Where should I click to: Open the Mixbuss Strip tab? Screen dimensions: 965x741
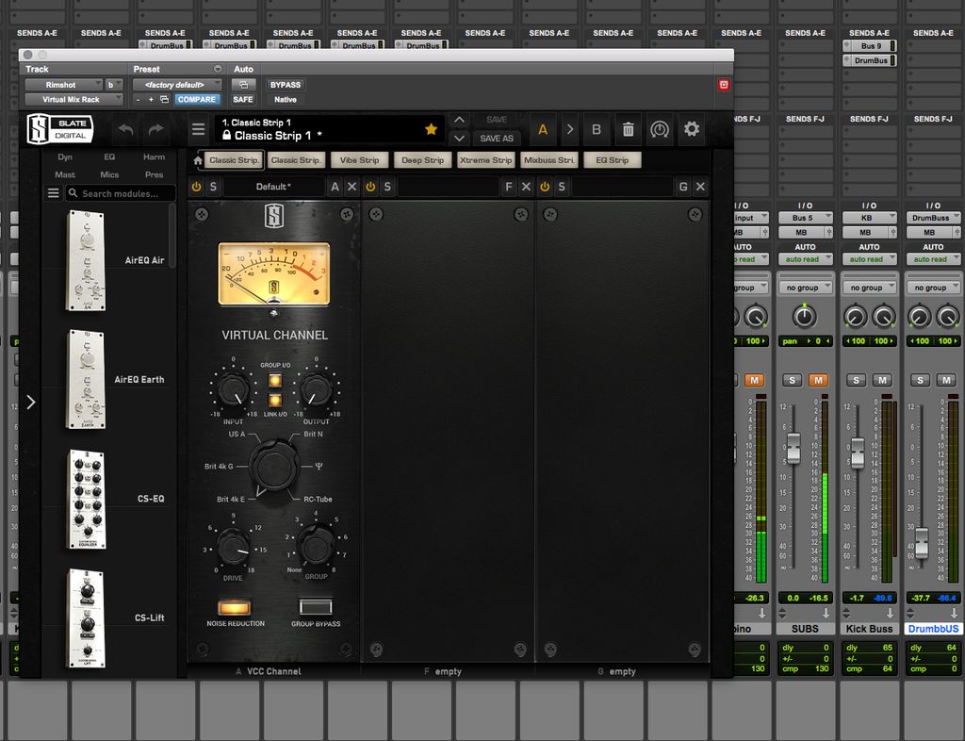(549, 160)
